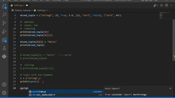Click Python_Tutorial in the breadcrumb
The image size is (175, 98).
(x=23, y=10)
